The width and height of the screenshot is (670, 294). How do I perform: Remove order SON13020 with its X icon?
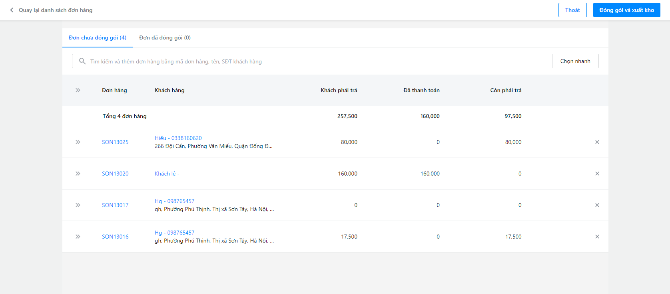[x=597, y=174]
